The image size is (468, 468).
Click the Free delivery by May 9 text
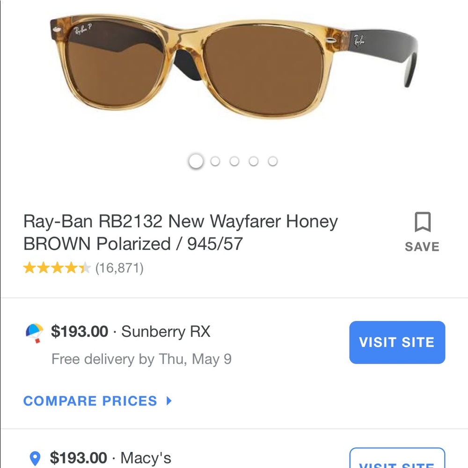click(141, 359)
